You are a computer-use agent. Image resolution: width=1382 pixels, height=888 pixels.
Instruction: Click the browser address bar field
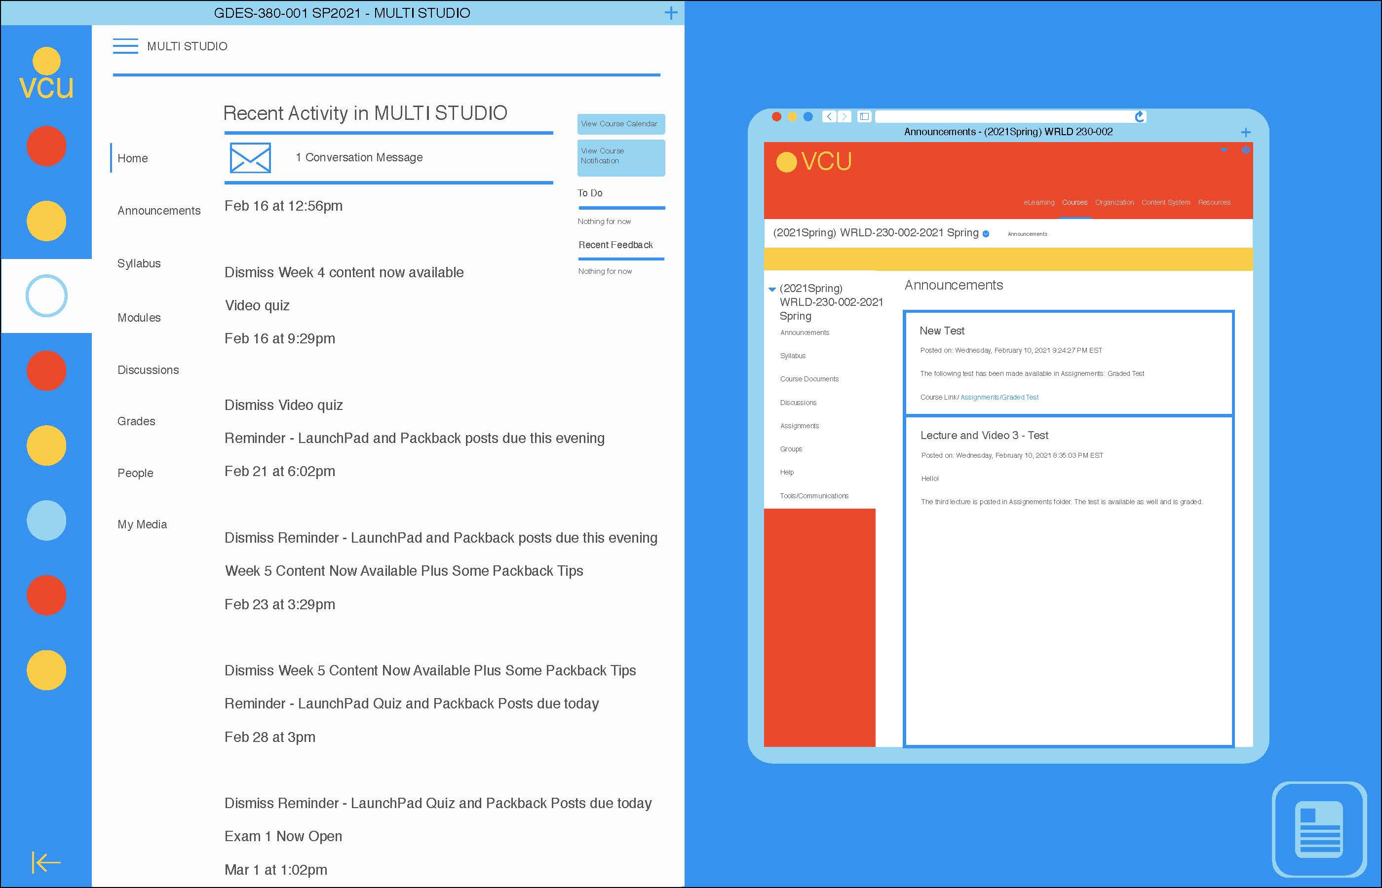click(x=1003, y=117)
